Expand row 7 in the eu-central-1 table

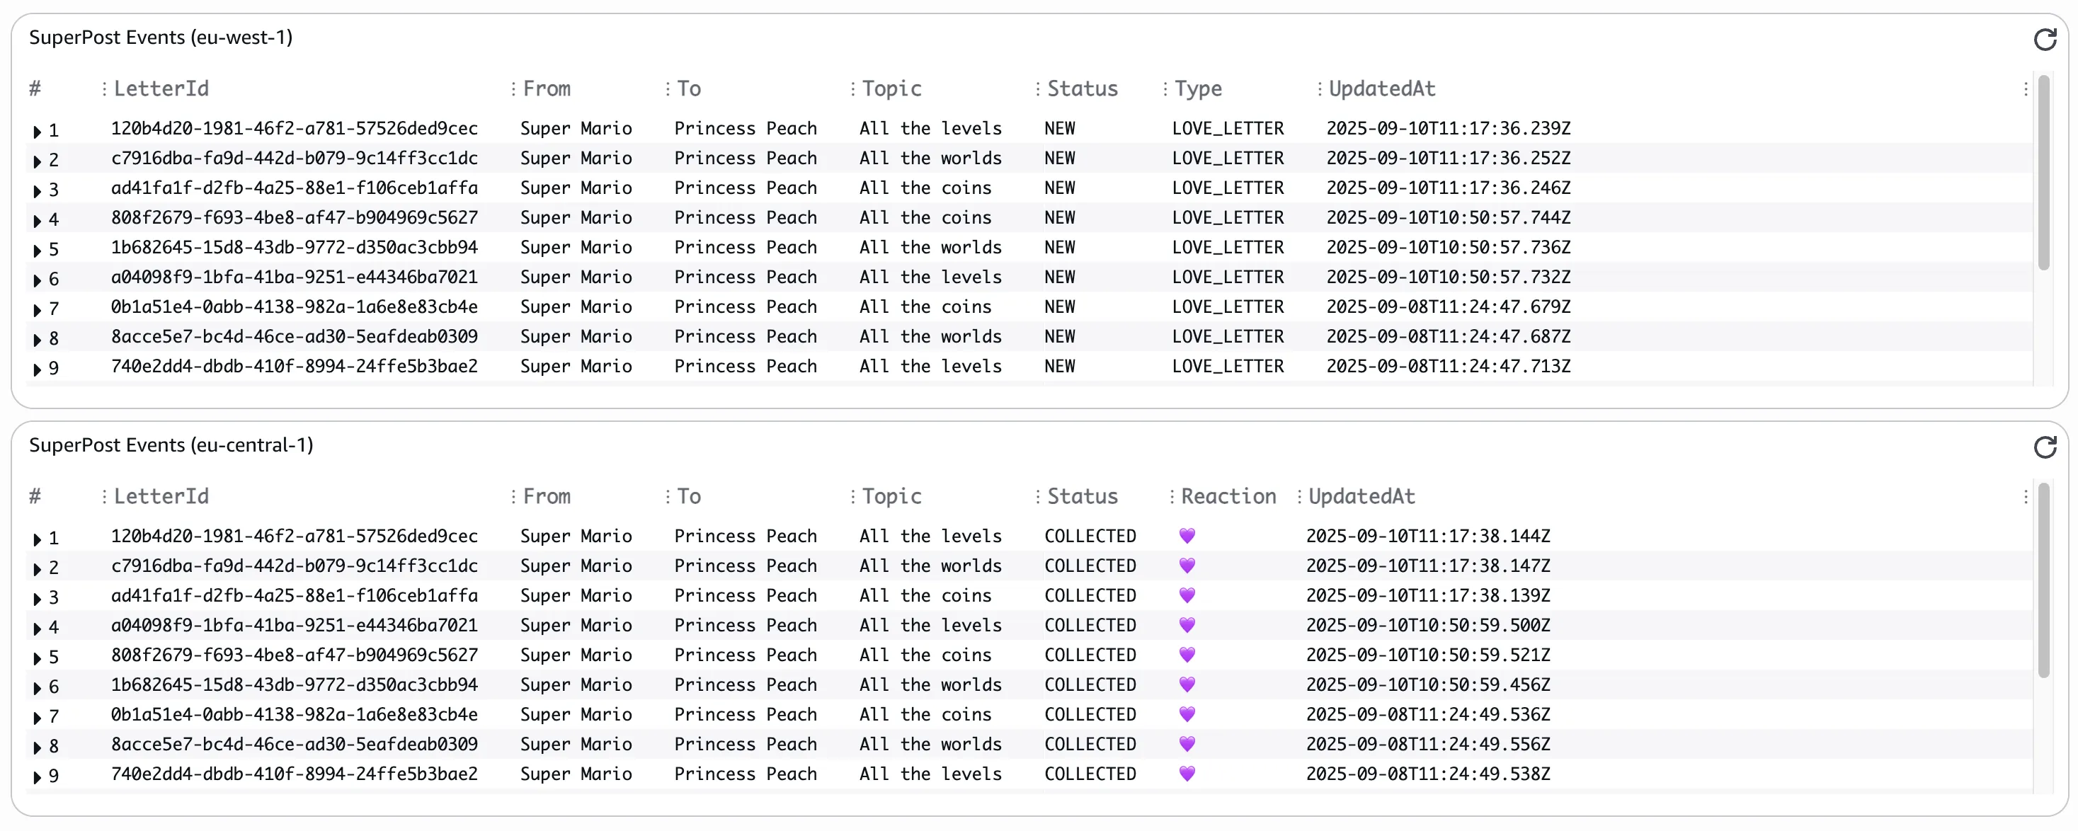click(37, 716)
